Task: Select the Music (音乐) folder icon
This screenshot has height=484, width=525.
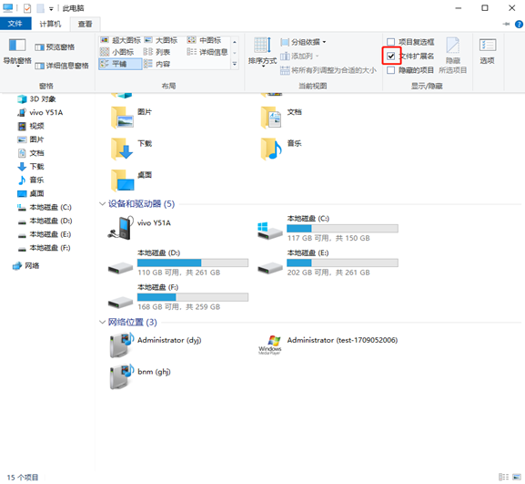Action: [271, 149]
